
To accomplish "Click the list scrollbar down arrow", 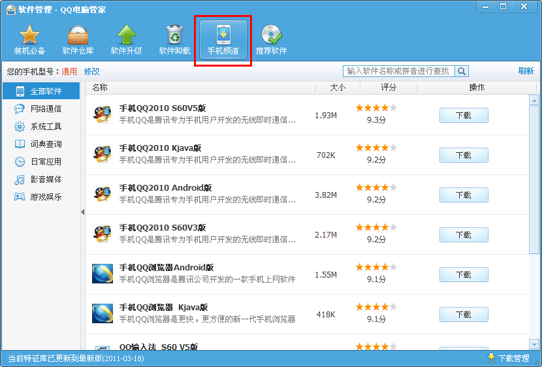I will pyautogui.click(x=534, y=345).
